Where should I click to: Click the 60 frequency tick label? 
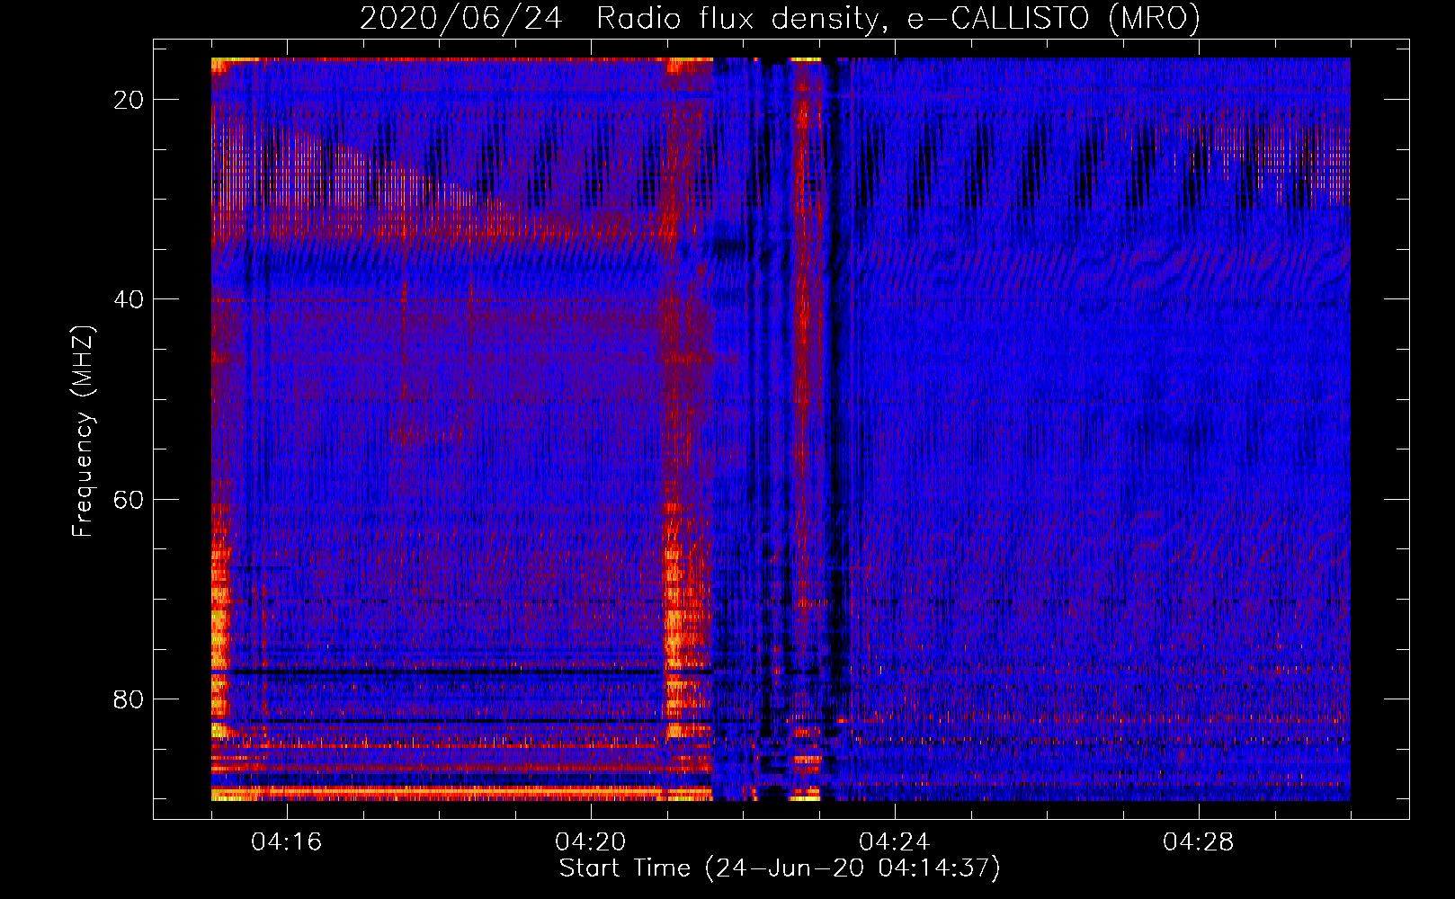(x=129, y=499)
